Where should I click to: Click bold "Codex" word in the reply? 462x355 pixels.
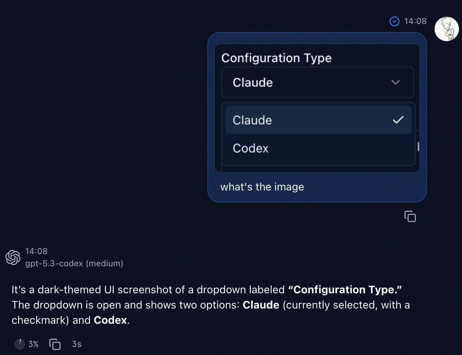110,320
